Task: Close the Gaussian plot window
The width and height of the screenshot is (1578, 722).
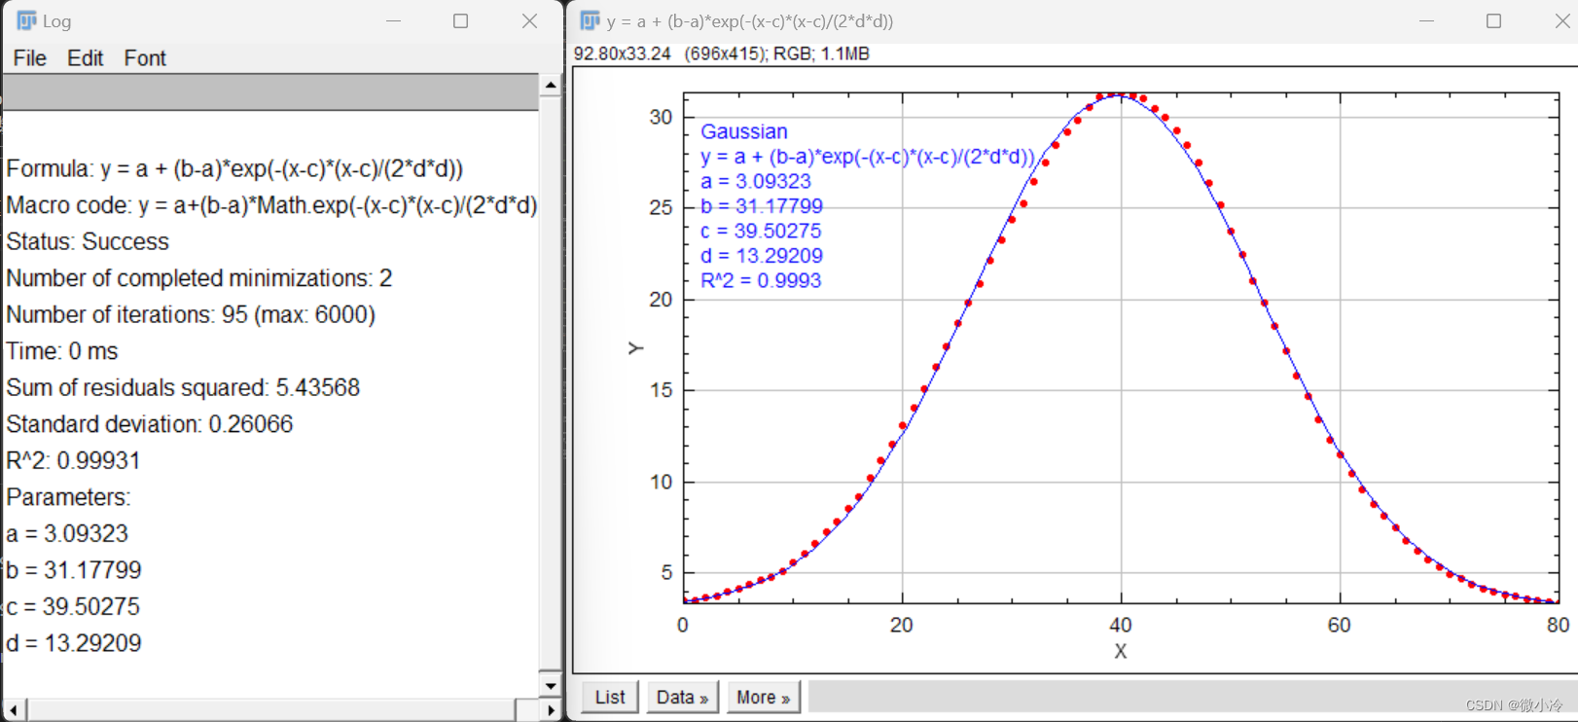Action: [x=1561, y=20]
